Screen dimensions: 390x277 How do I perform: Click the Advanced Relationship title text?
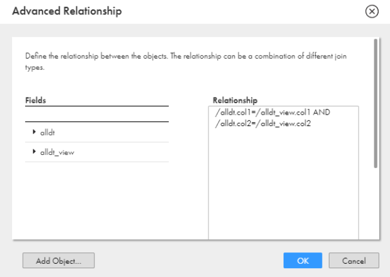[67, 11]
